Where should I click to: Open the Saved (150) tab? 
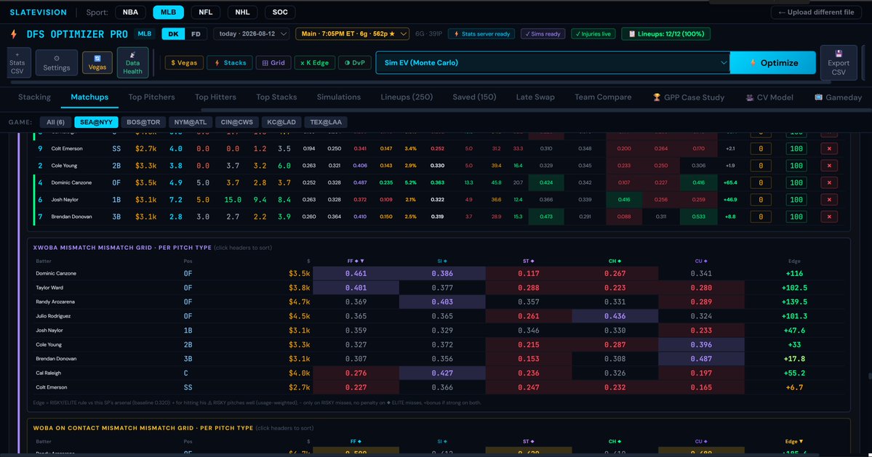pos(474,97)
